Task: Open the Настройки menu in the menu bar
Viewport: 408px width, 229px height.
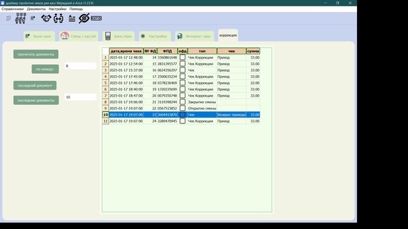Action: coord(57,9)
